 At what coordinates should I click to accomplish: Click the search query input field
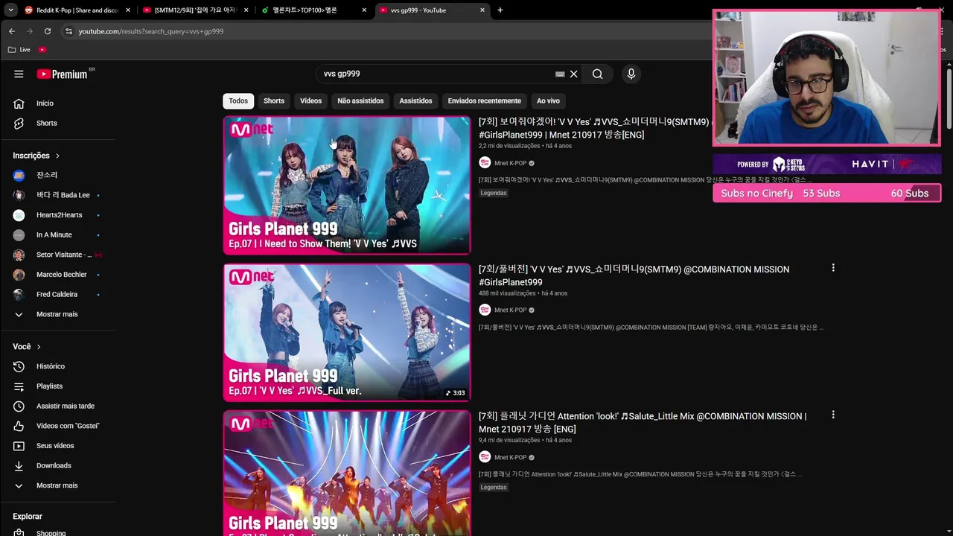tap(436, 74)
